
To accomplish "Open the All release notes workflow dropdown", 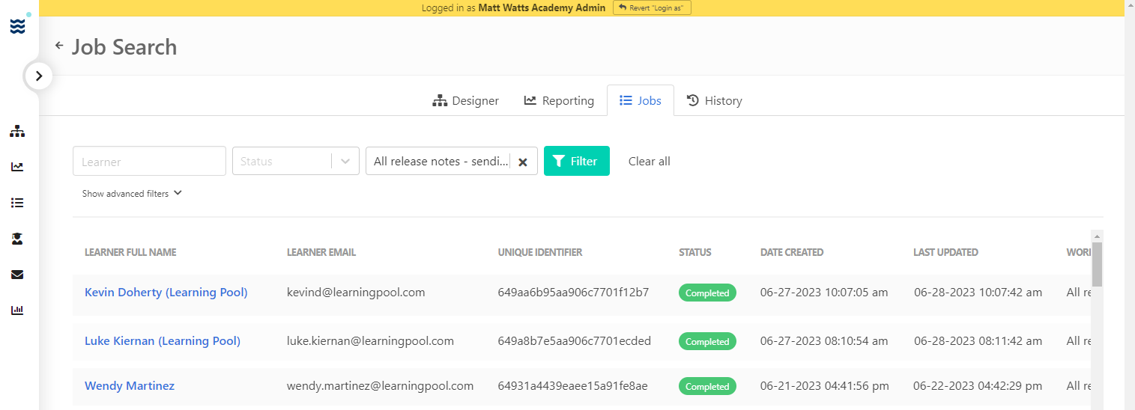I will coord(452,161).
